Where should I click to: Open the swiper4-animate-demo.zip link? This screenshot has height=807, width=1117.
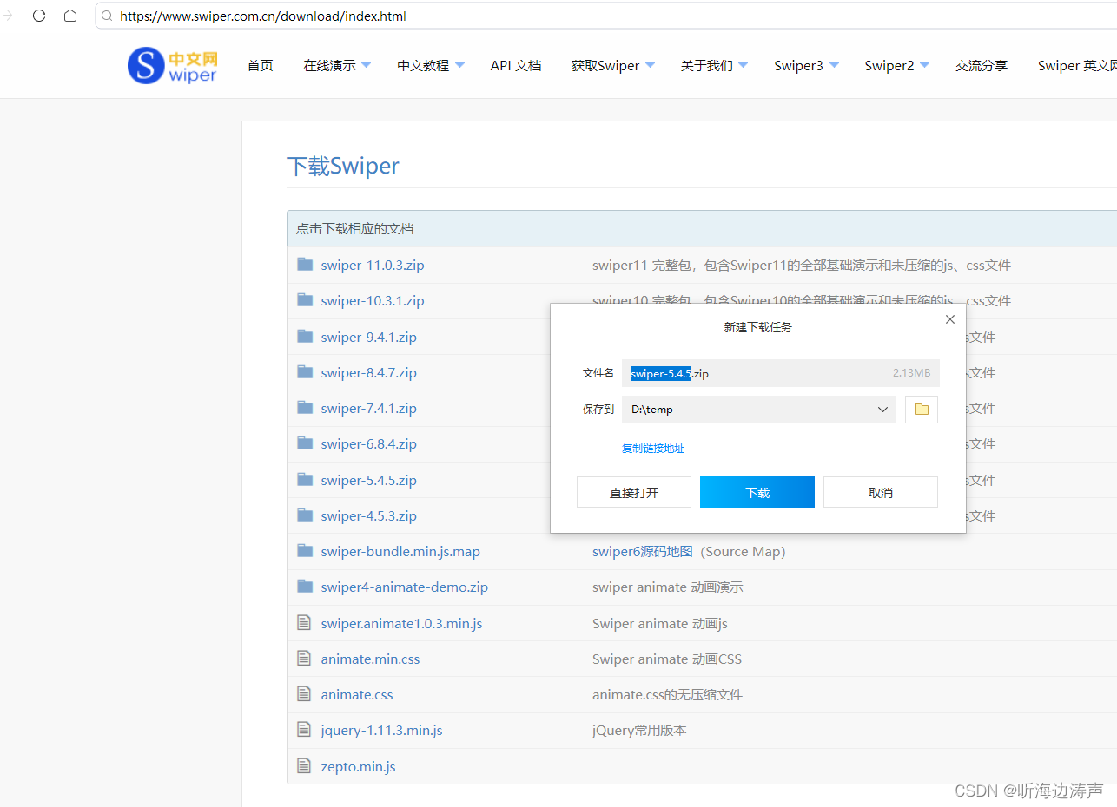click(404, 587)
